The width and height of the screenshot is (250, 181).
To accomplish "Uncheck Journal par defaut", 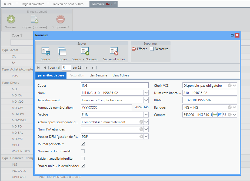I will (x=83, y=144).
